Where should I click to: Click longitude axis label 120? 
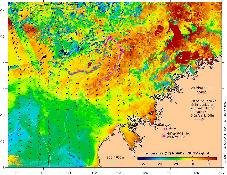pyautogui.click(x=43, y=173)
